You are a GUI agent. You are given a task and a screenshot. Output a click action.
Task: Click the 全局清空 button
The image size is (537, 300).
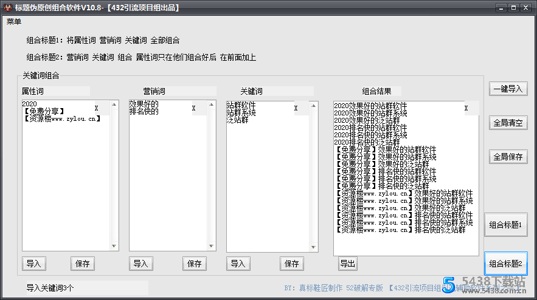pyautogui.click(x=508, y=123)
